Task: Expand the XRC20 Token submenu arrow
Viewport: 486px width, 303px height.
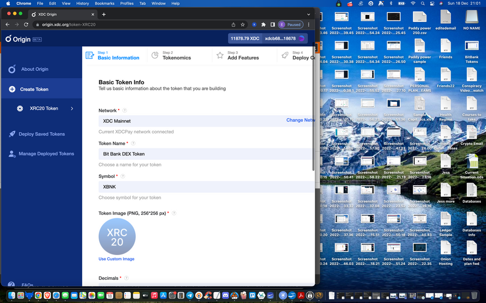Action: tap(72, 109)
